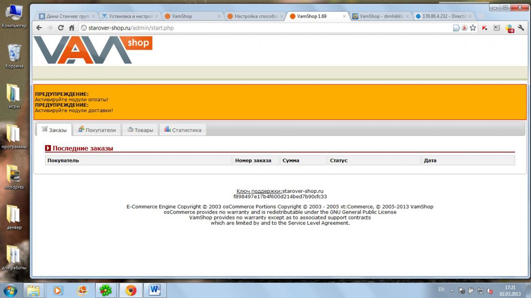This screenshot has height=298, width=531.
Task: Click the VamShop logo
Action: point(93,50)
